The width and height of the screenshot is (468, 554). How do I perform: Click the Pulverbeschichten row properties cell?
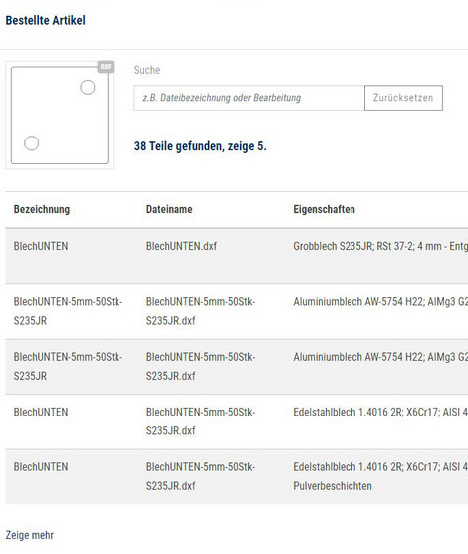pos(380,476)
